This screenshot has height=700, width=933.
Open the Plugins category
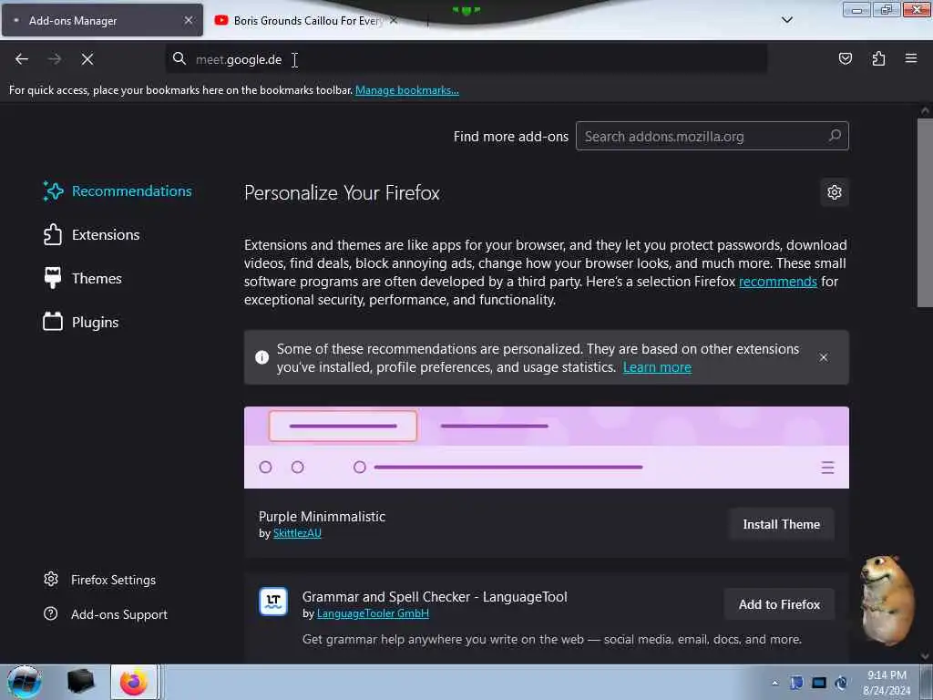point(81,322)
